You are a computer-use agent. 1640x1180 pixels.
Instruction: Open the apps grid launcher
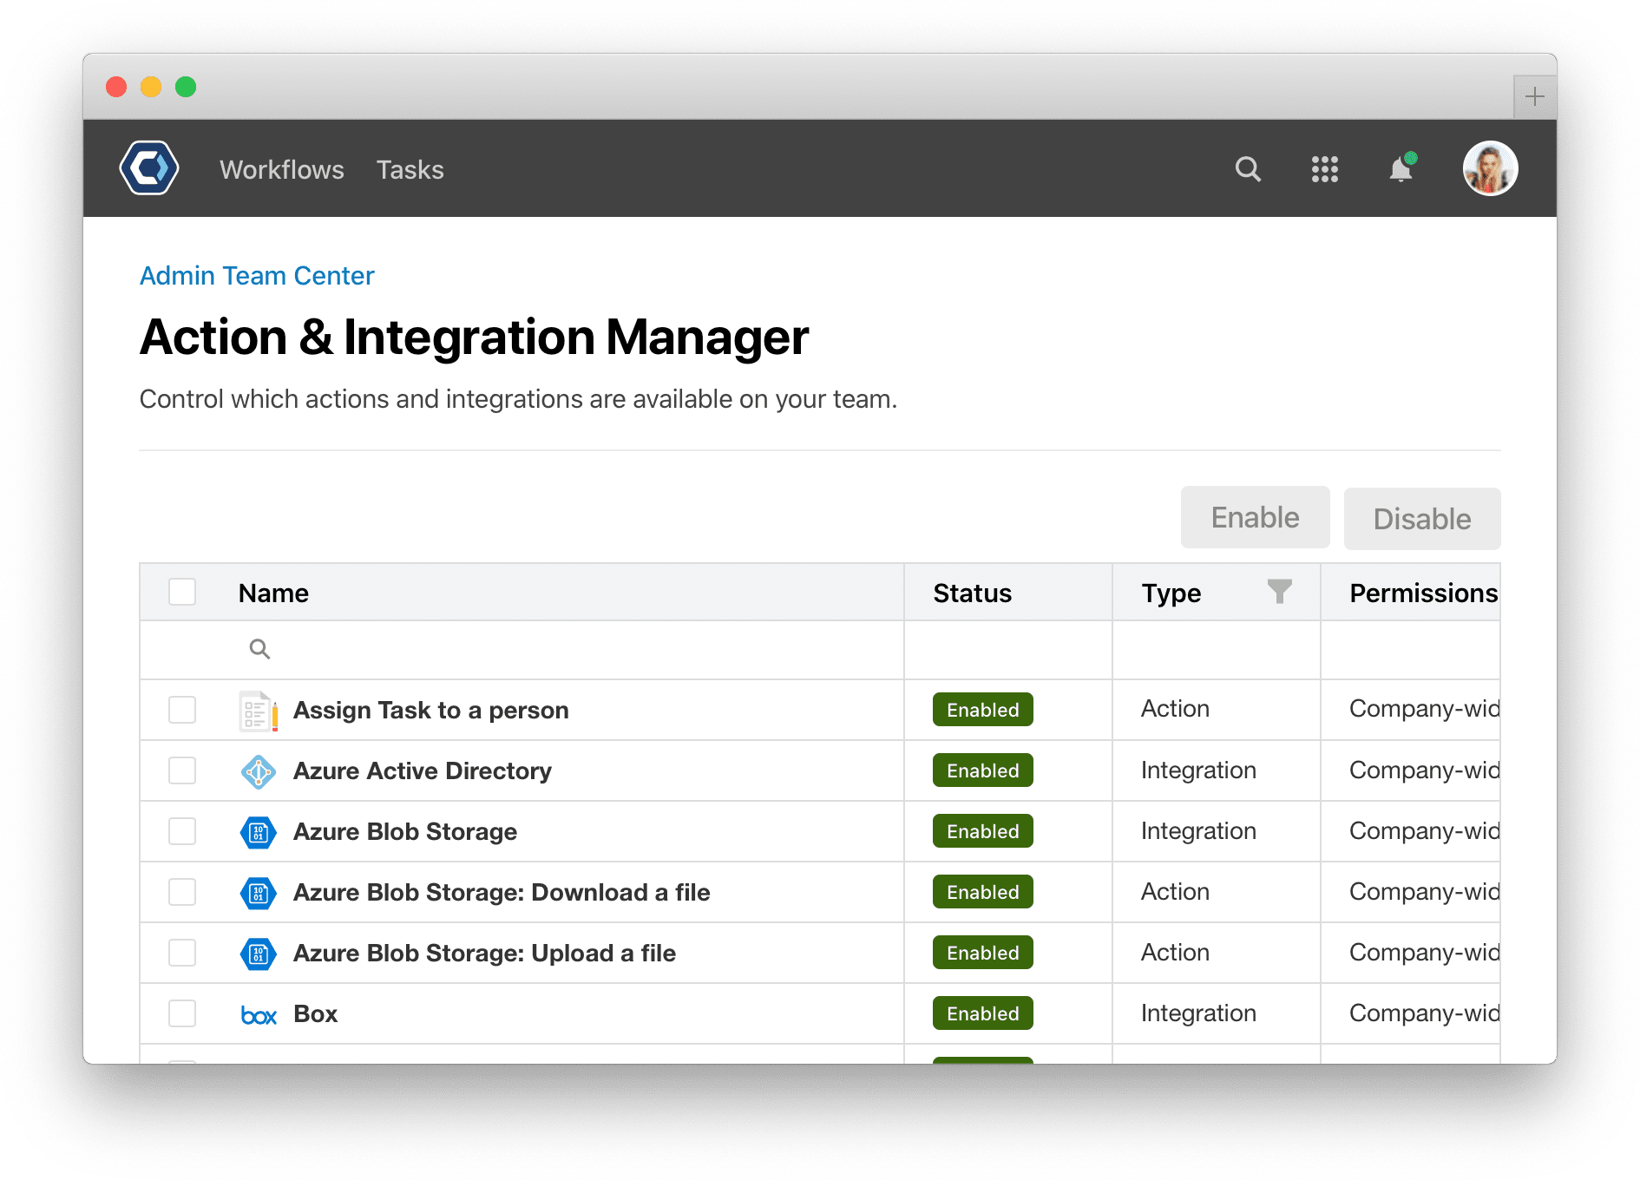point(1324,169)
